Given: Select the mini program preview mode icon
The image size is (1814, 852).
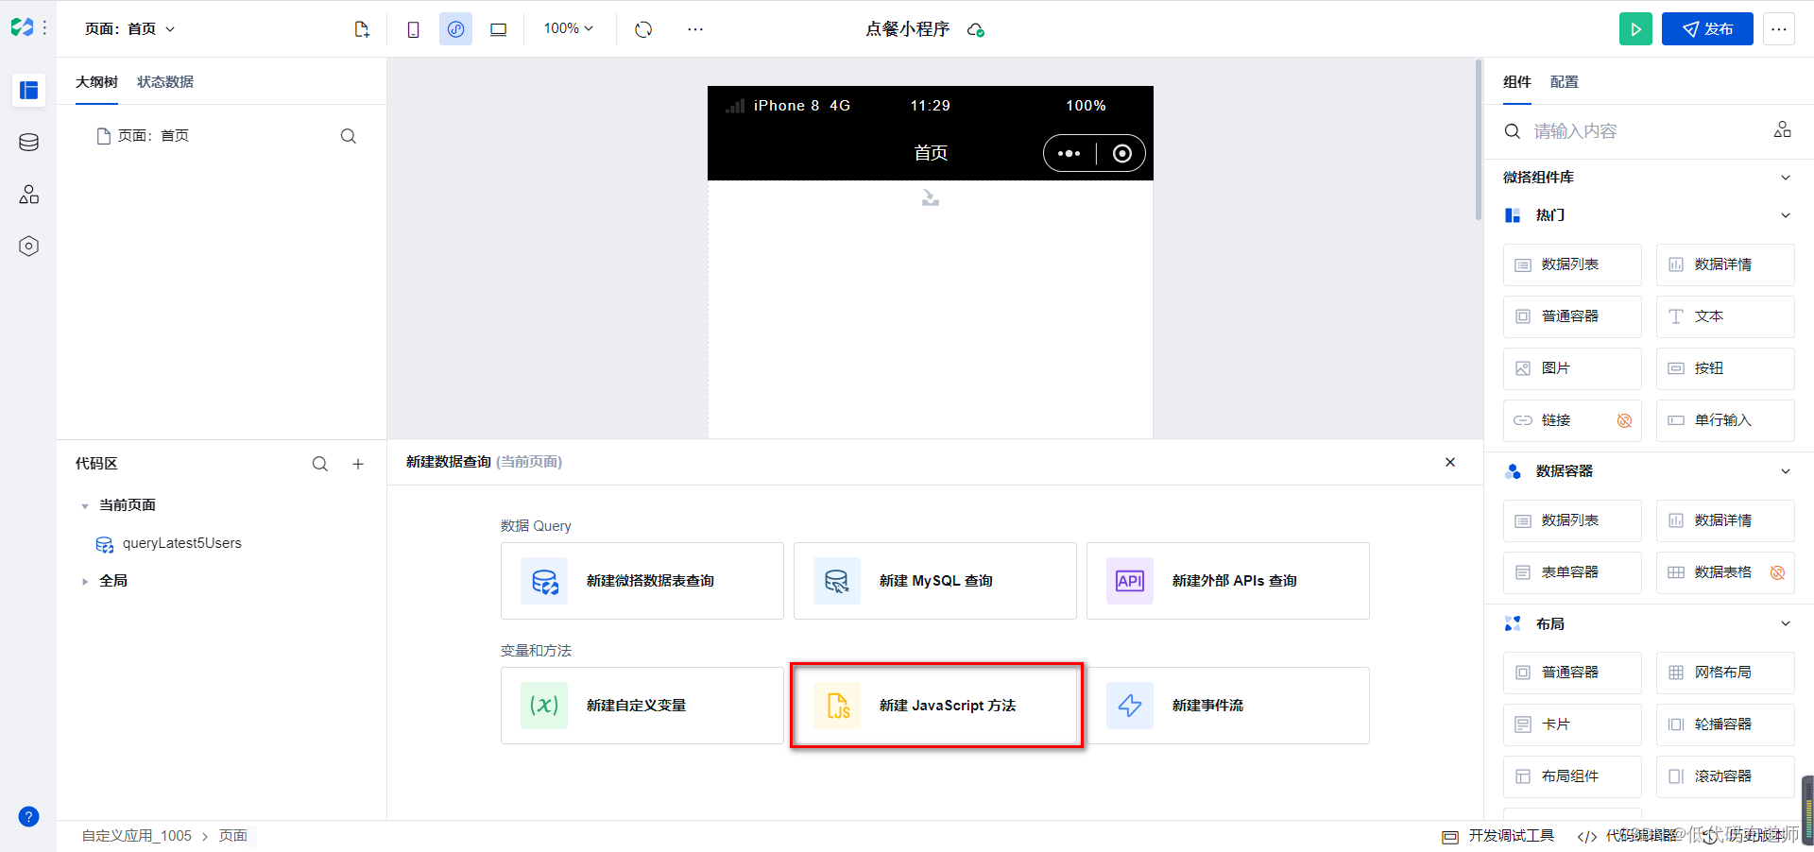Looking at the screenshot, I should [x=455, y=29].
